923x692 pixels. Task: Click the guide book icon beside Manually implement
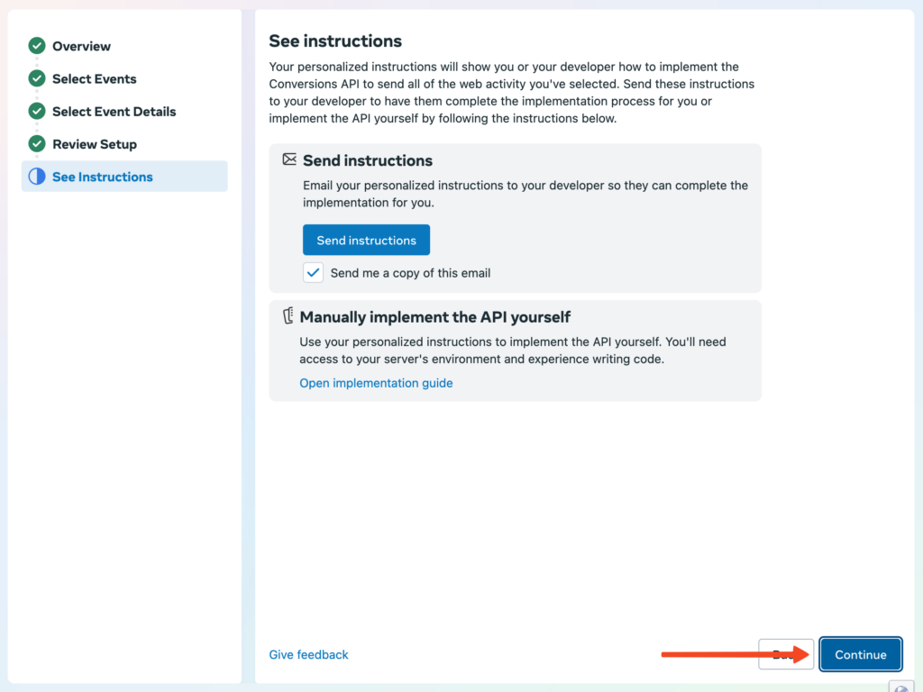[288, 316]
